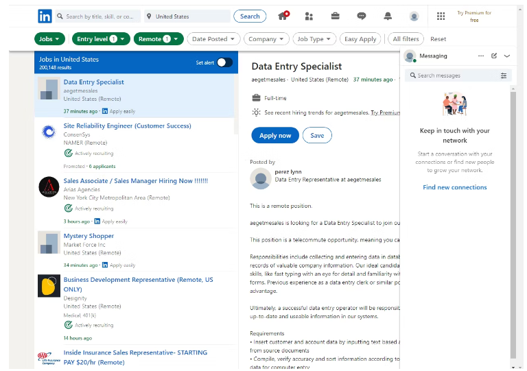Open the LinkedIn home logo
Screen dimensions: 527x371
tap(45, 16)
